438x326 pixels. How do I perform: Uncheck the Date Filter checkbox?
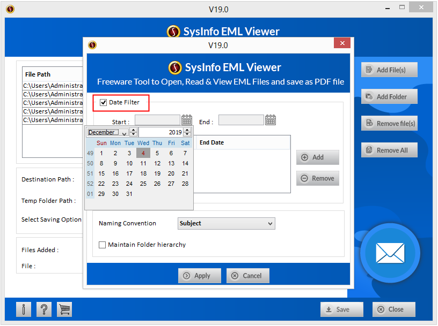[x=104, y=102]
